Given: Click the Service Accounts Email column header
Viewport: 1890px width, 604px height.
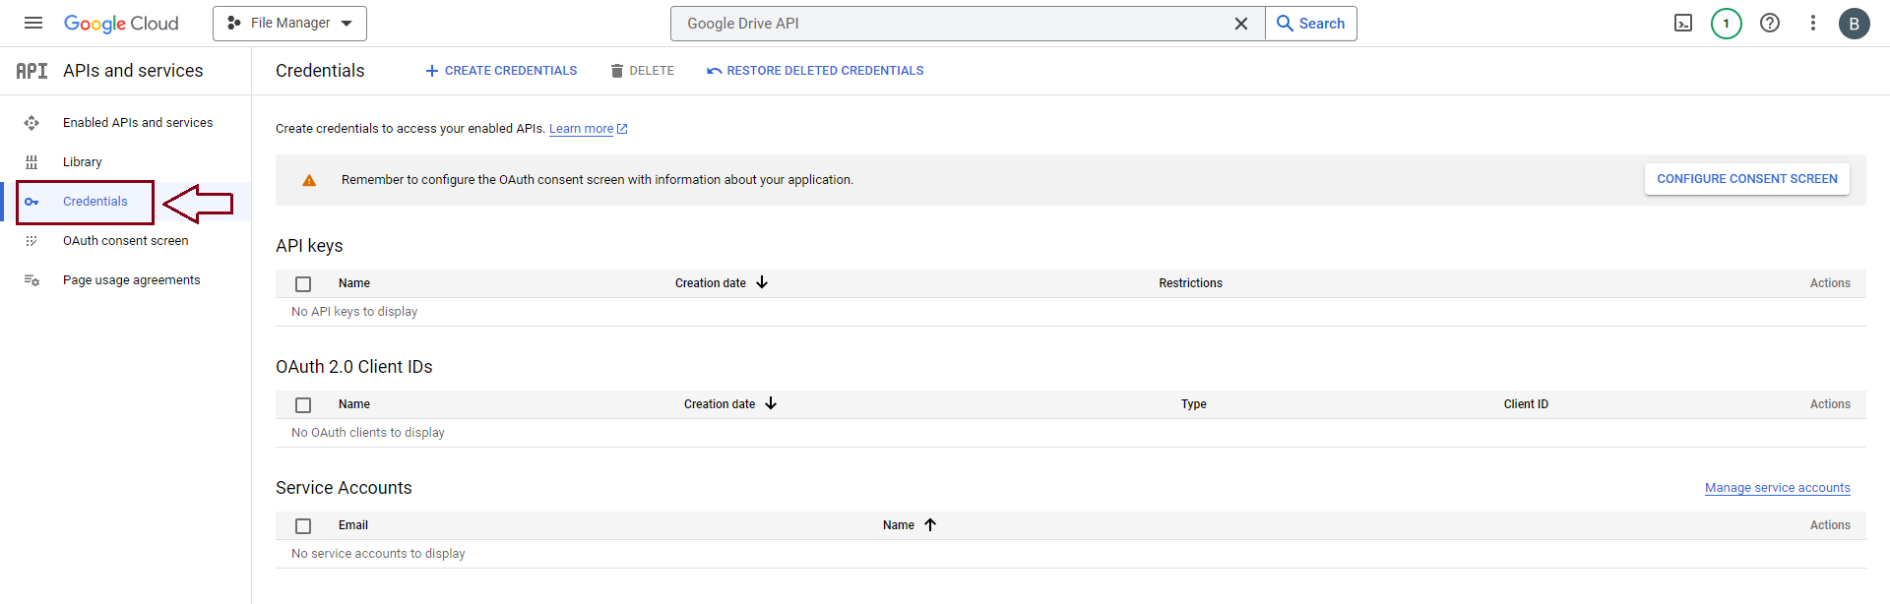Looking at the screenshot, I should click(x=353, y=525).
